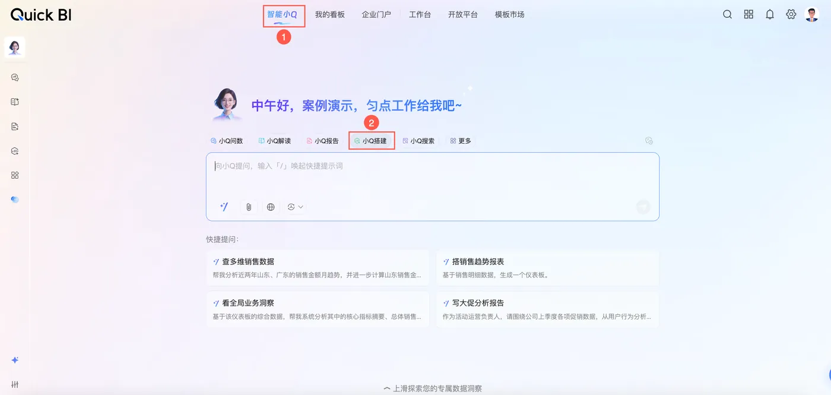Switch to the 企业门户 tab
This screenshot has height=395, width=831.
376,14
